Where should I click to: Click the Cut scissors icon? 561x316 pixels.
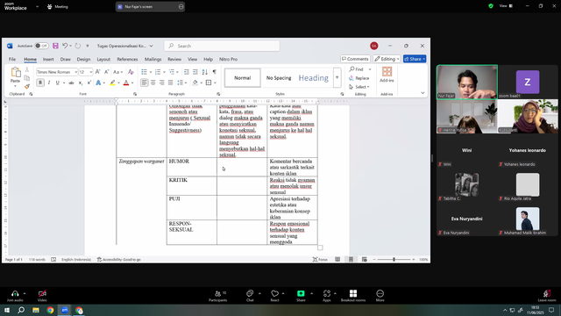tap(27, 70)
